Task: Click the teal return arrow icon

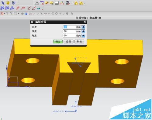Action: coord(39,8)
